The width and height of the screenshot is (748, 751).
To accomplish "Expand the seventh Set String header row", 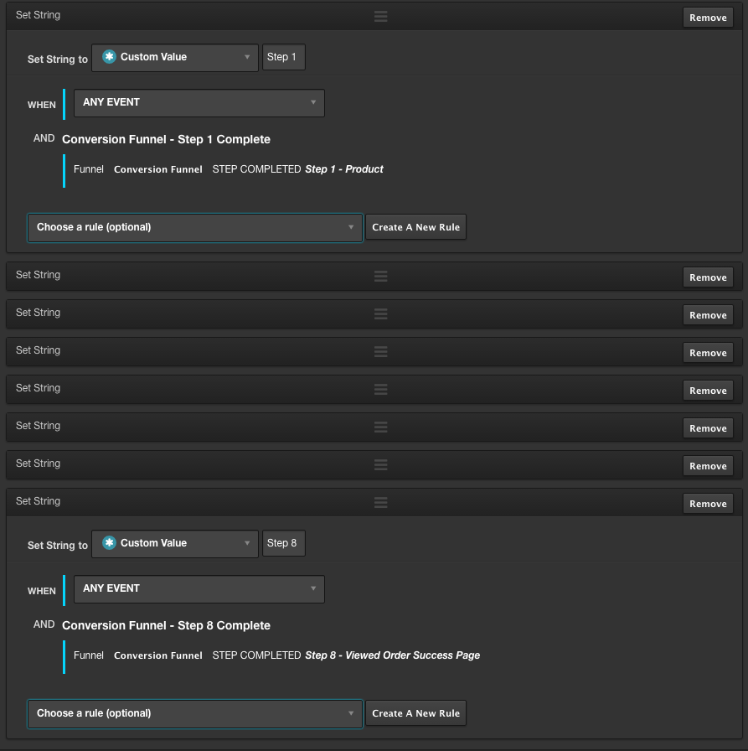I will tap(39, 464).
